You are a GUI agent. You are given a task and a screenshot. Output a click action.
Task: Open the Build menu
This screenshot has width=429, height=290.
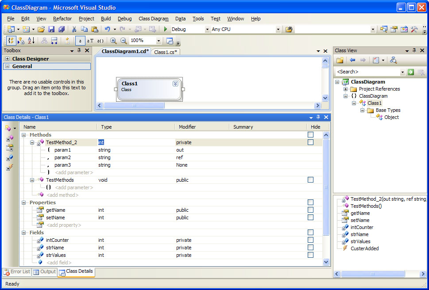(106, 19)
